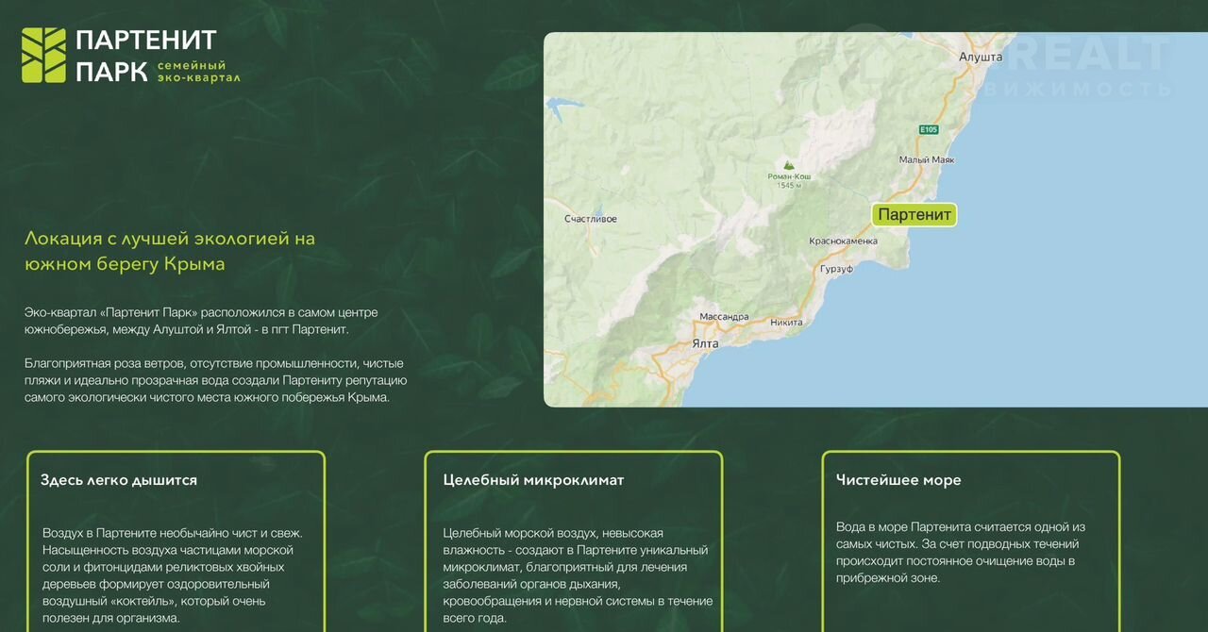Screen dimensions: 1208x632
Task: Click the Никита label on the map
Action: click(786, 323)
